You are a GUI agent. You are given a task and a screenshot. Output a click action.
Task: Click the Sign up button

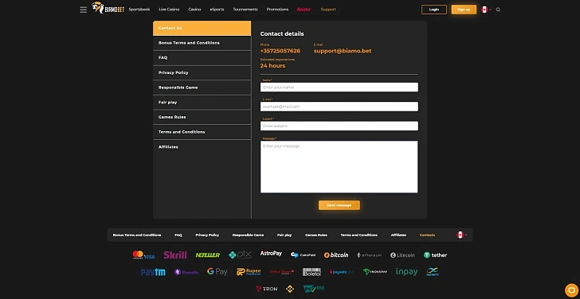coord(464,10)
